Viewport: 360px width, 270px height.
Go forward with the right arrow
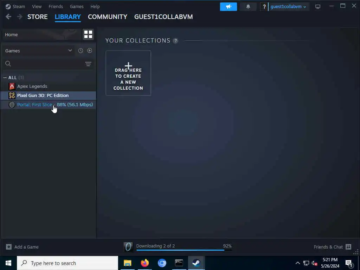point(20,17)
